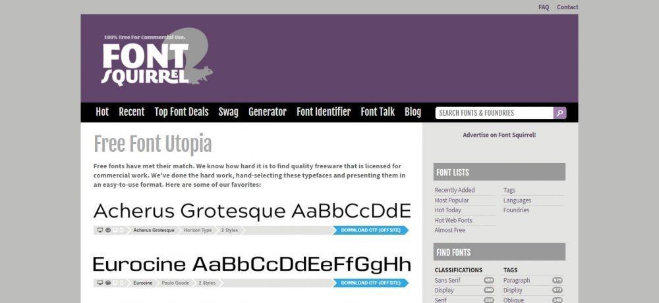Viewport: 659px width, 303px height.
Task: Open the Generator menu item
Action: [x=268, y=112]
